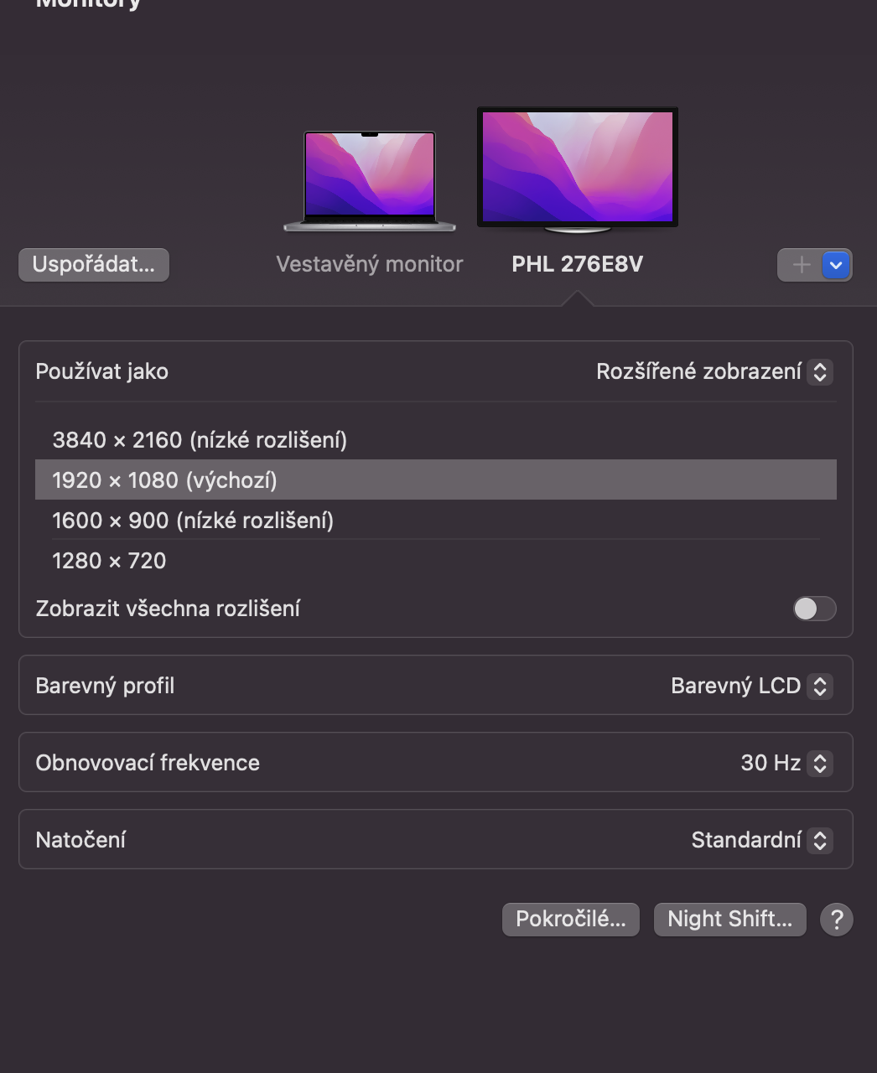Screen dimensions: 877x1073
Task: Switch to Vestavěný monitor tab
Action: point(370,264)
